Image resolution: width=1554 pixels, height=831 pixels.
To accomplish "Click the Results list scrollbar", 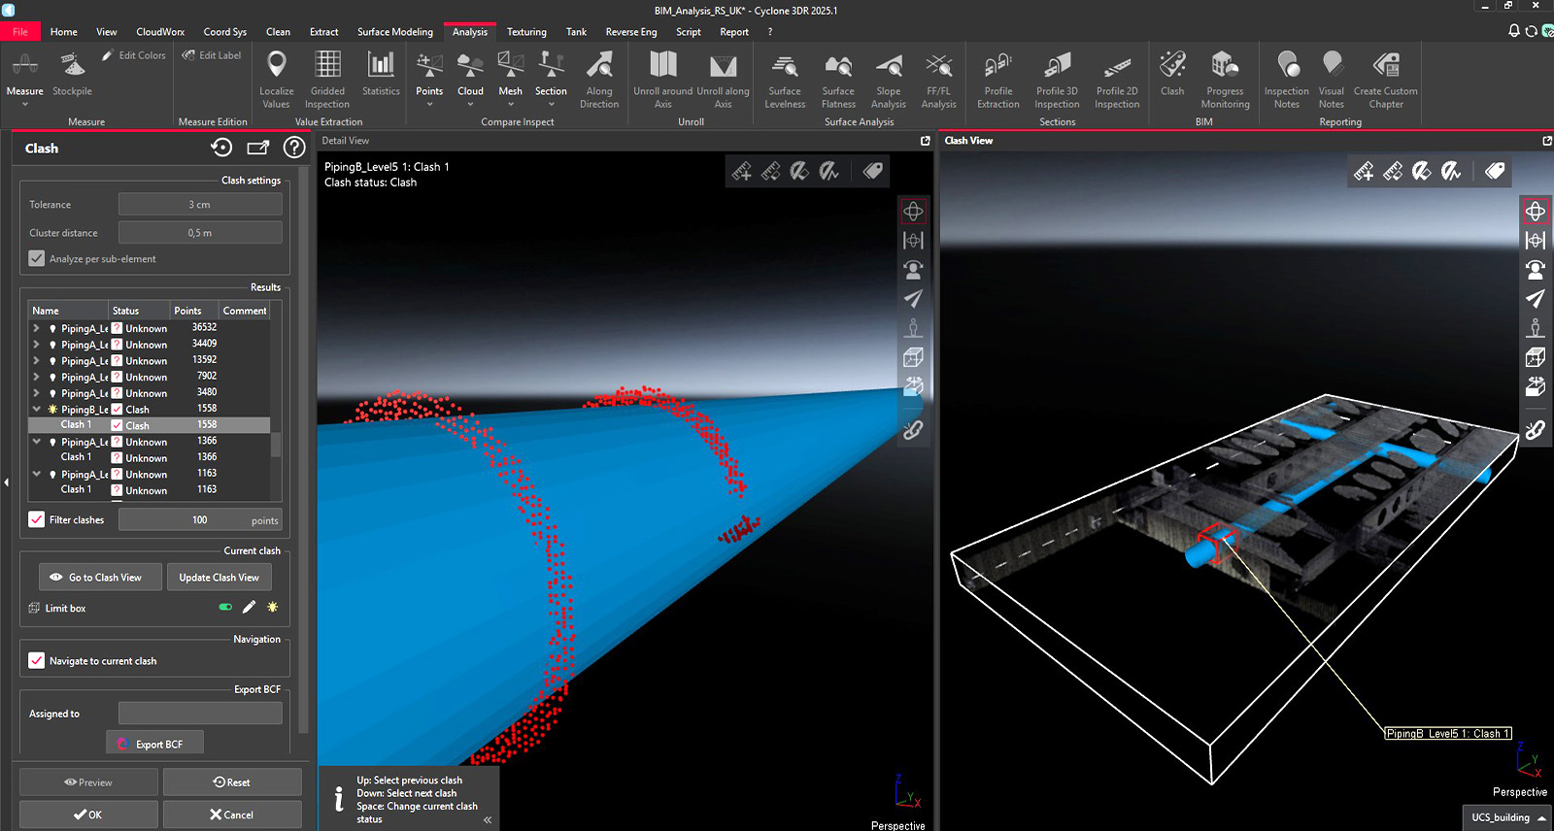I will (x=276, y=445).
